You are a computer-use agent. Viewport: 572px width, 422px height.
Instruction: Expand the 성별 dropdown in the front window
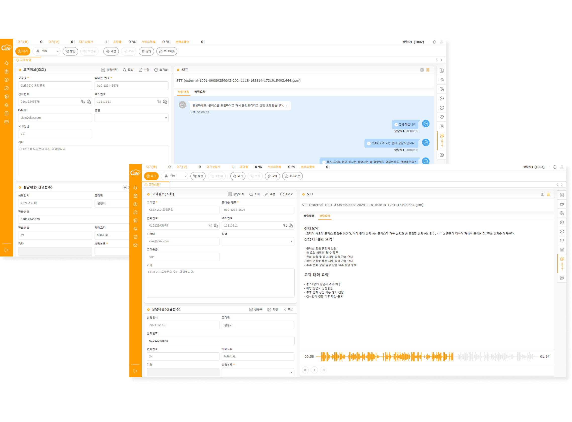coord(257,241)
